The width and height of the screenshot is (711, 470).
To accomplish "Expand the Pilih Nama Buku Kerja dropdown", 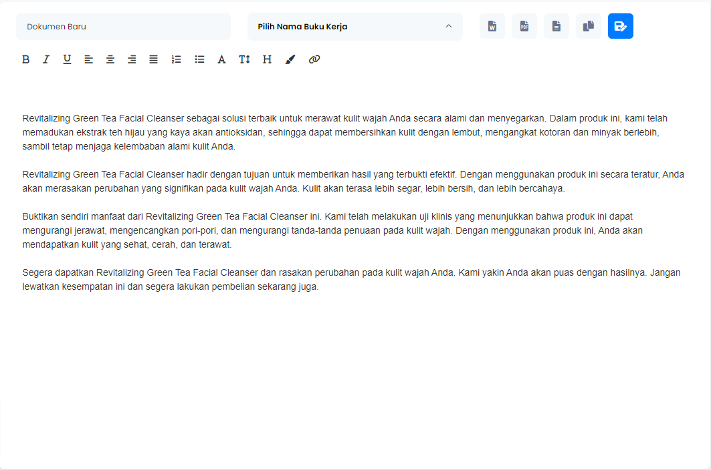I will (x=354, y=27).
